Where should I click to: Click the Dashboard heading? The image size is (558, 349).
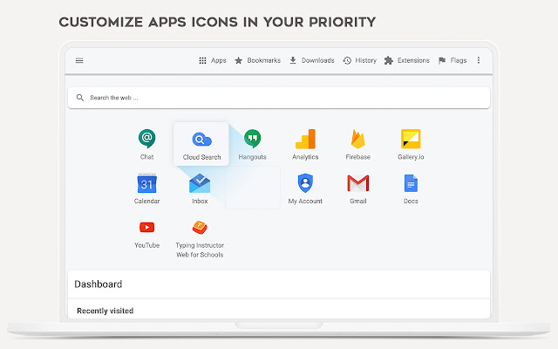[x=99, y=284]
